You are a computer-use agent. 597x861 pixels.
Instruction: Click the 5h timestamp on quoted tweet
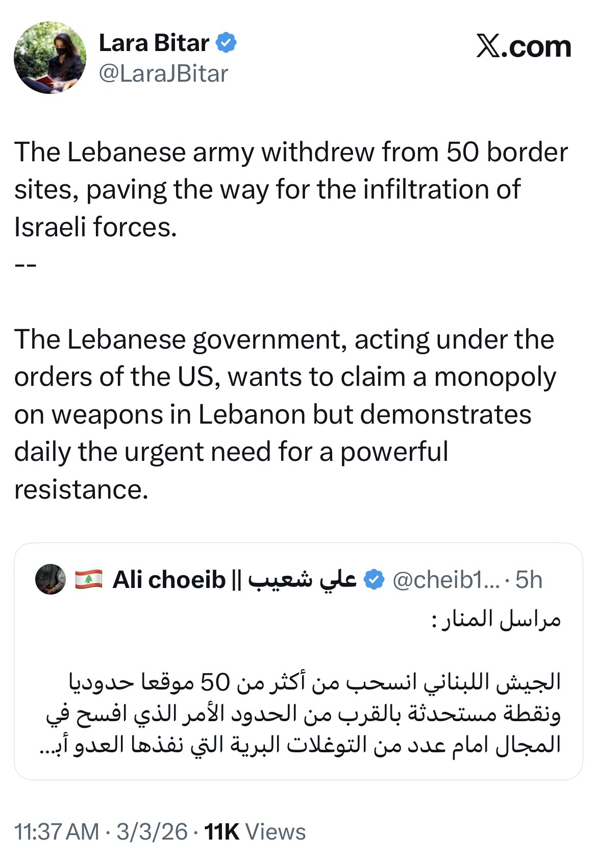click(529, 580)
